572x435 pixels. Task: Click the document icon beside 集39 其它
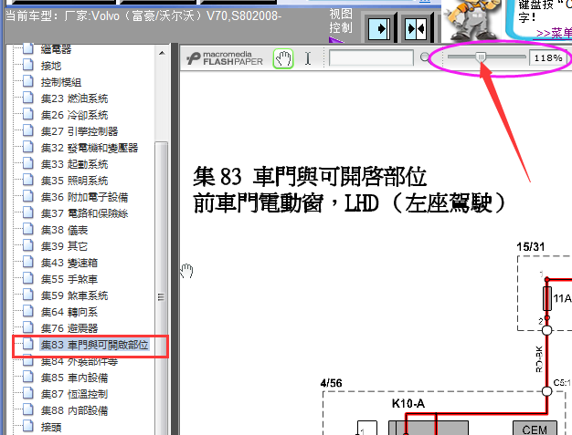(x=28, y=245)
